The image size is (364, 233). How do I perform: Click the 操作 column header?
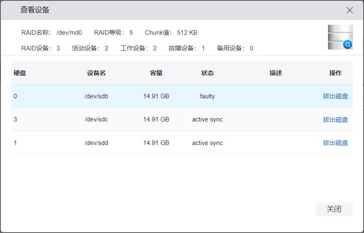click(x=335, y=73)
